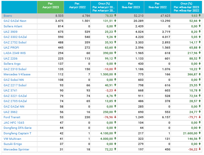Select the Откл (%) Август column header
This screenshot has width=204, height=155.
[x=104, y=7]
